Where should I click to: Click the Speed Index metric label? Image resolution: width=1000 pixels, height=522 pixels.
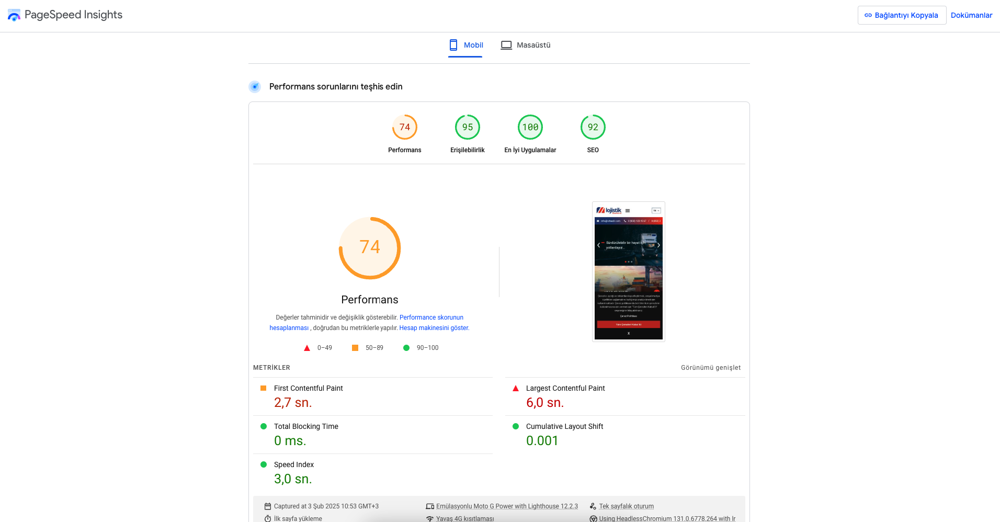pos(294,464)
